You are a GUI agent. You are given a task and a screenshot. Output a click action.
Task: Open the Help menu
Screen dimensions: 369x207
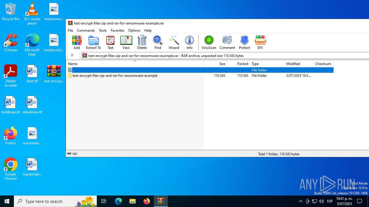coord(148,30)
